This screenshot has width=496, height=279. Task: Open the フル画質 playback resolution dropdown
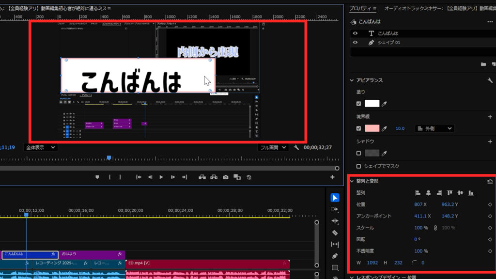tap(273, 147)
